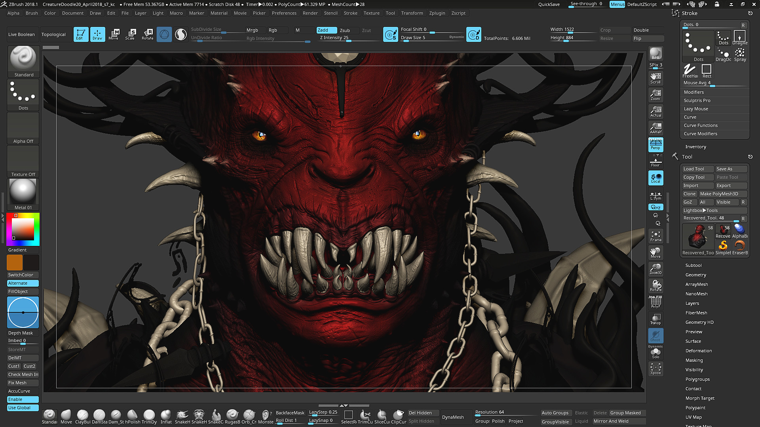Viewport: 760px width, 427px height.
Task: Expand the Deformation section
Action: pyautogui.click(x=698, y=351)
